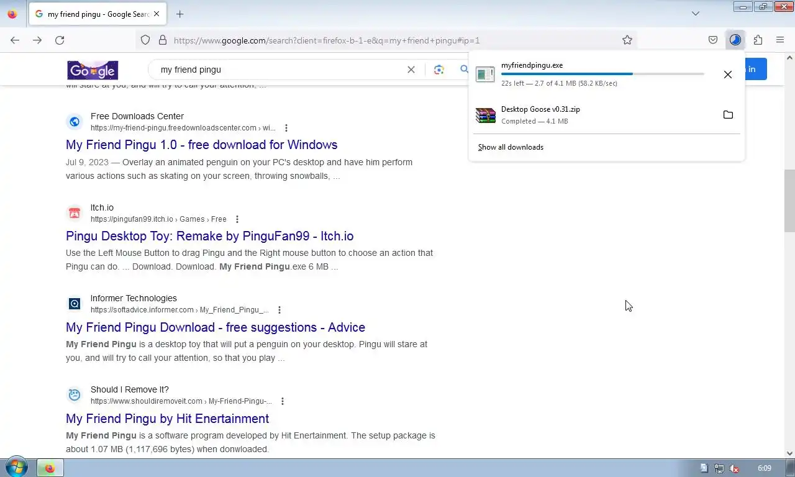Go back with the back arrow
This screenshot has height=477, width=795.
pos(15,40)
